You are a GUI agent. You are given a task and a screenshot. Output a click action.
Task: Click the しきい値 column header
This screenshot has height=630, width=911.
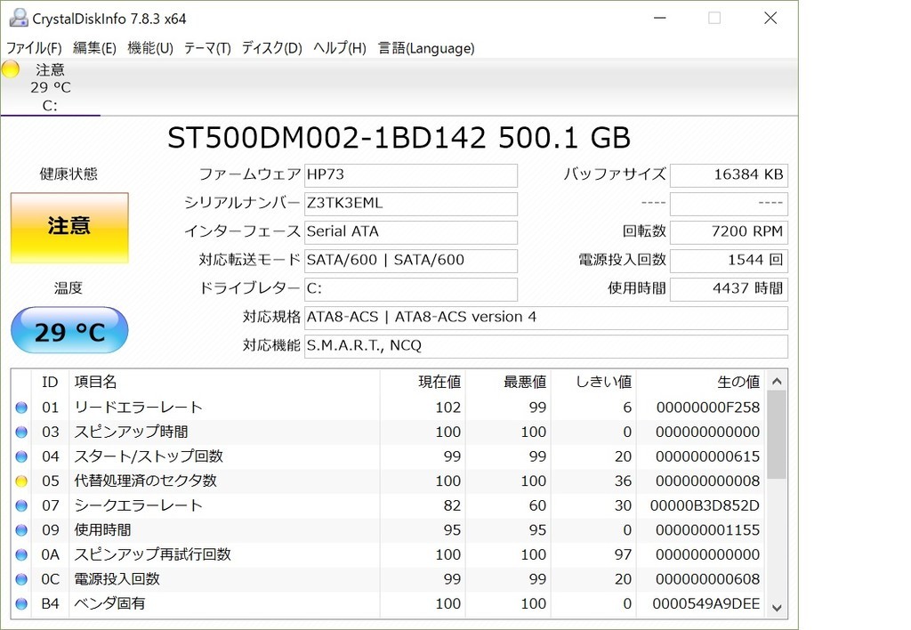click(593, 382)
